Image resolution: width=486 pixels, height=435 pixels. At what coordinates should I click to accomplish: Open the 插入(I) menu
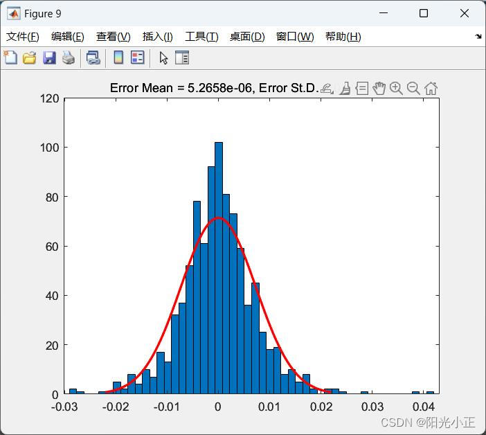[157, 37]
